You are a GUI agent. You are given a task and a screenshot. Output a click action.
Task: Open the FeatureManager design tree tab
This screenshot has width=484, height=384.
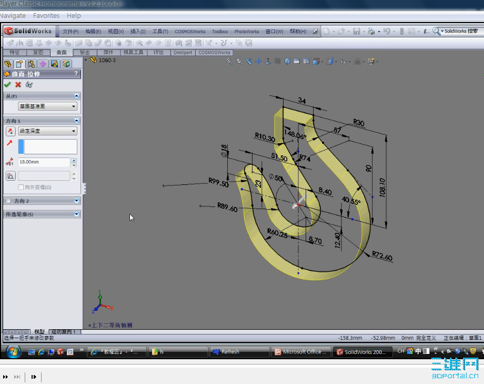pyautogui.click(x=8, y=64)
